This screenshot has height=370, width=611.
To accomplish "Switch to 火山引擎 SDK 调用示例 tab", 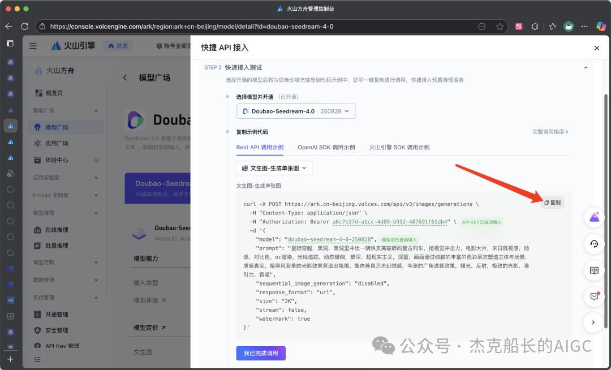I will [399, 147].
